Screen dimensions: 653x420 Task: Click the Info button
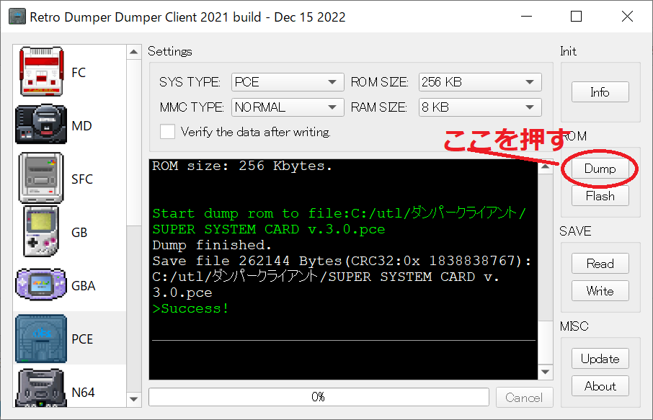600,92
